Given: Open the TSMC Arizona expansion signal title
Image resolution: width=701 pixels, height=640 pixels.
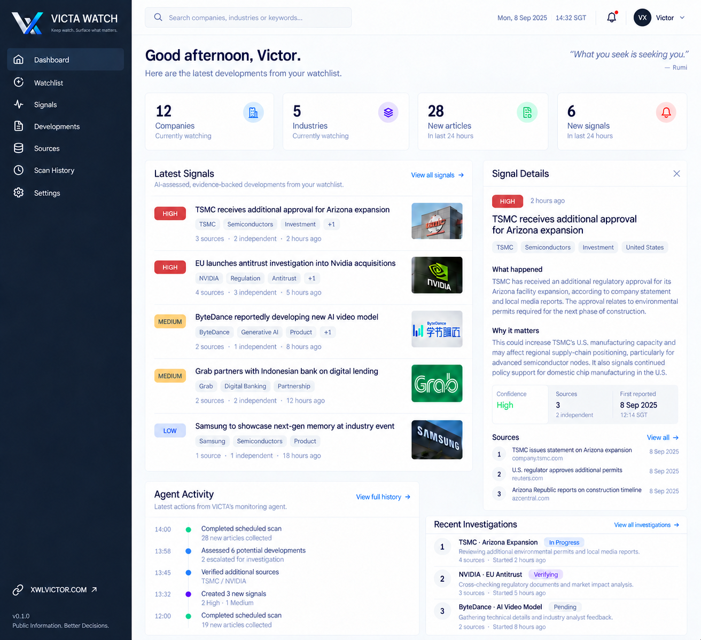Looking at the screenshot, I should (x=292, y=210).
